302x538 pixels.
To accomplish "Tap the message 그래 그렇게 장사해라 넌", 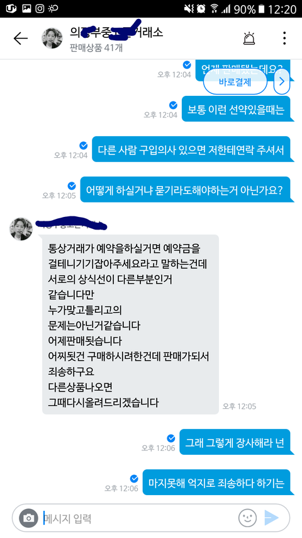I will click(x=235, y=442).
